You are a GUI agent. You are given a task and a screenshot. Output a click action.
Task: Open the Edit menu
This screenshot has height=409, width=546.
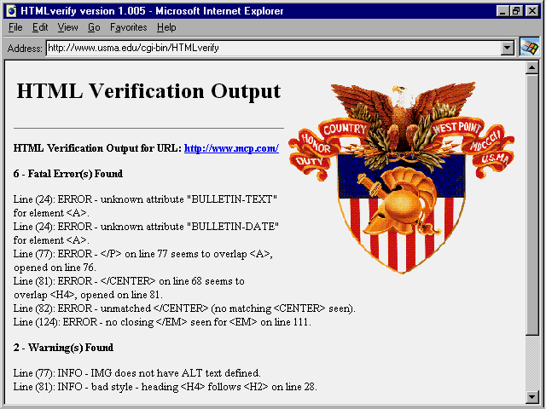point(39,28)
